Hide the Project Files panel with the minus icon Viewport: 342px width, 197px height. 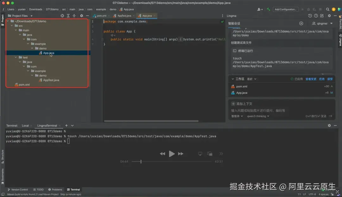pos(87,16)
